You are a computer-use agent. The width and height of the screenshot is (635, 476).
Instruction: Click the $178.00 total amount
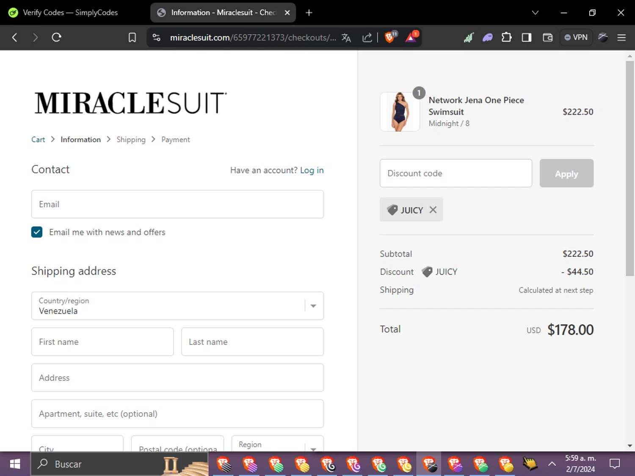[x=570, y=330]
